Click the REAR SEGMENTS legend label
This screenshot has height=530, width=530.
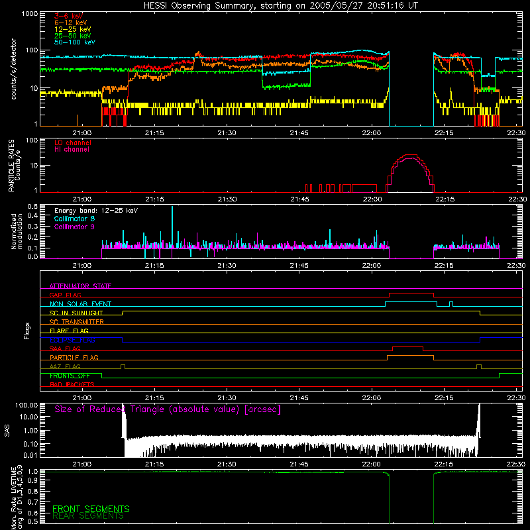pos(88,516)
